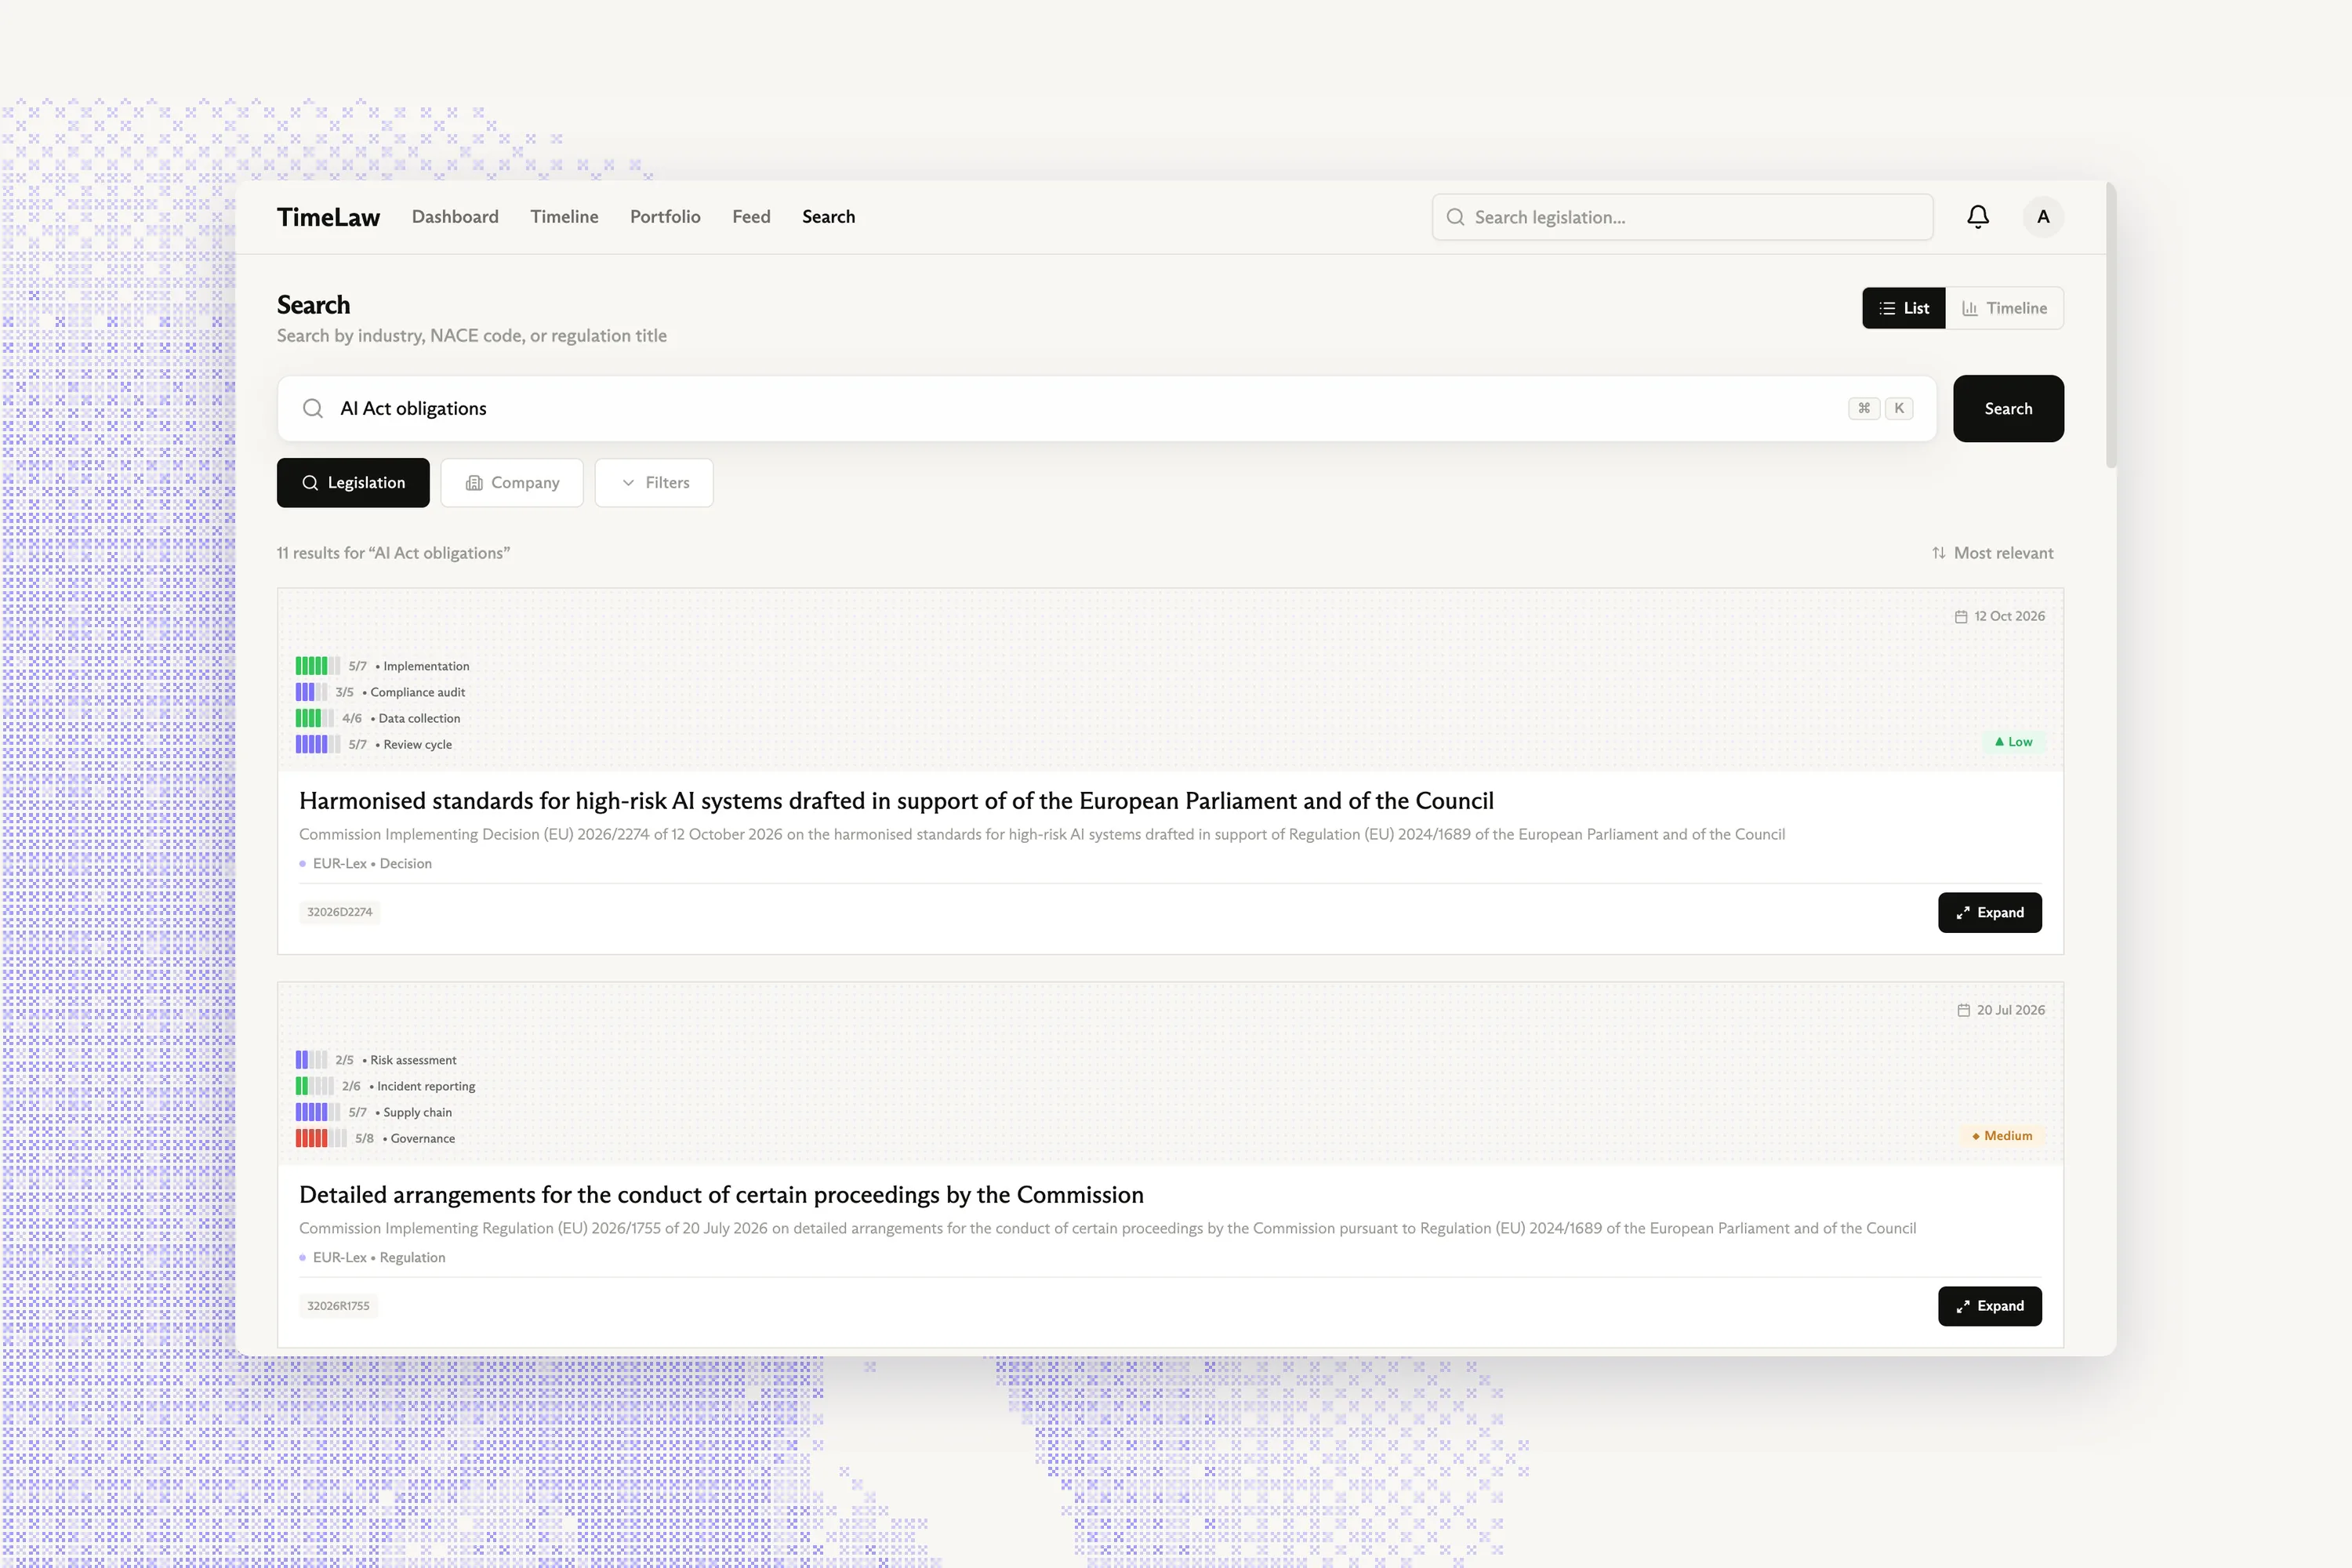Image resolution: width=2352 pixels, height=1568 pixels.
Task: Click magnifier icon in main search box
Action: [x=313, y=408]
